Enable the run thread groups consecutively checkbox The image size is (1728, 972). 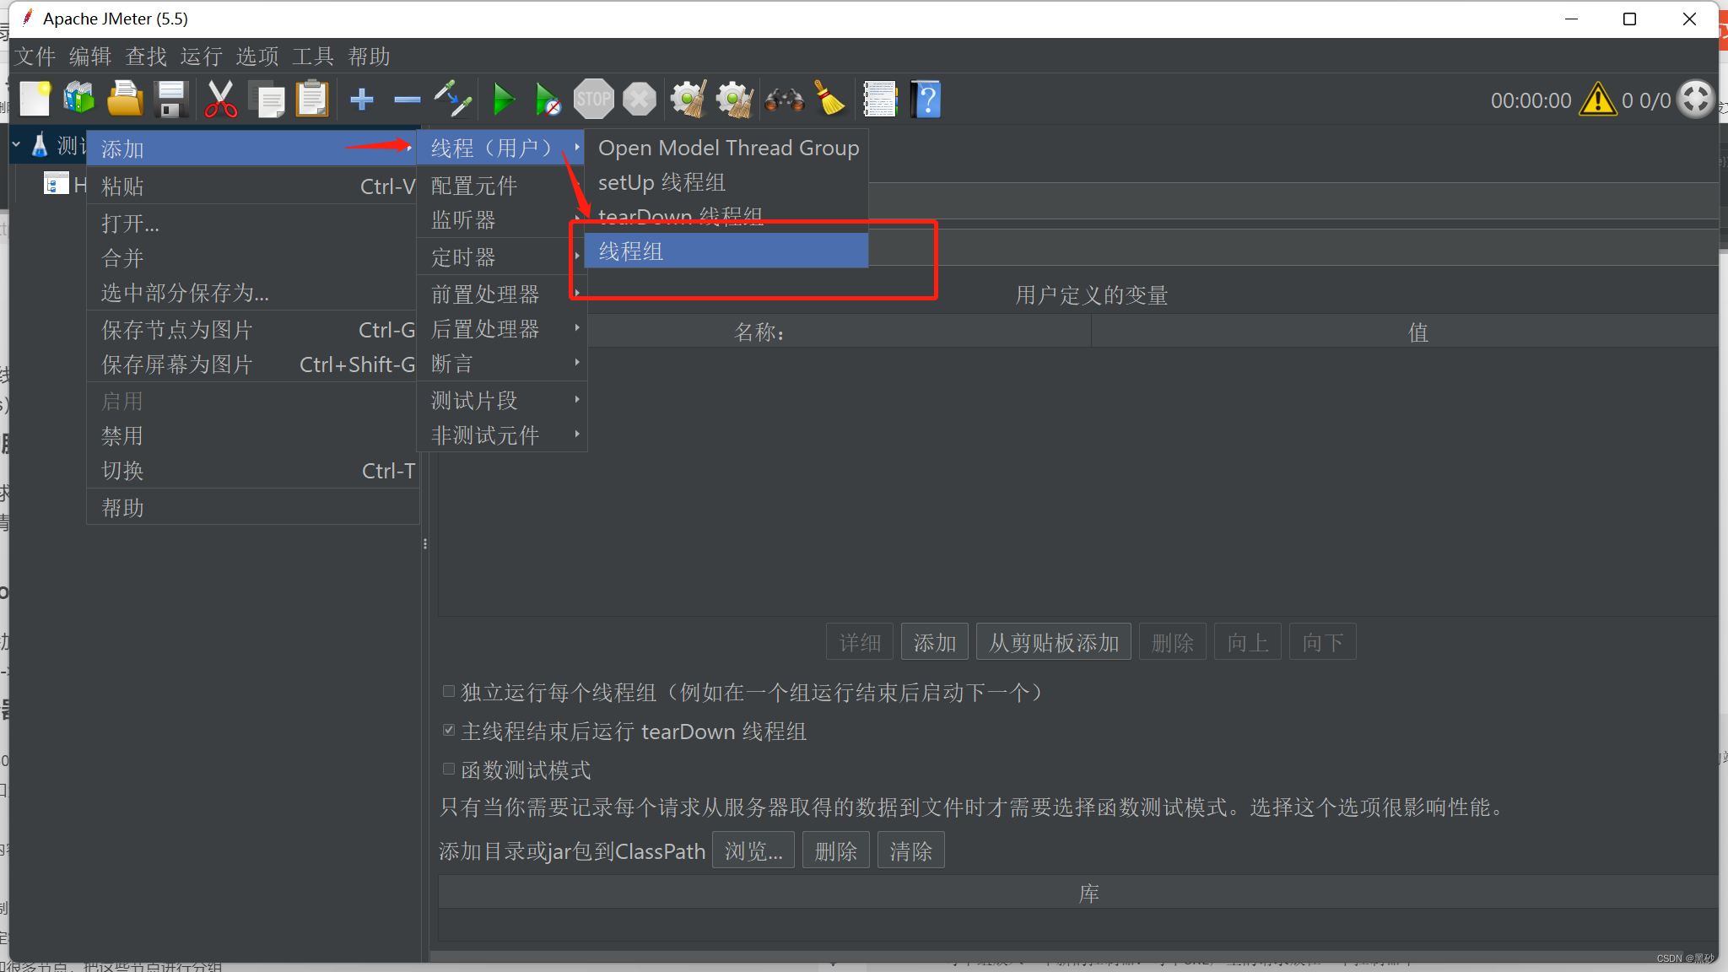tap(449, 691)
